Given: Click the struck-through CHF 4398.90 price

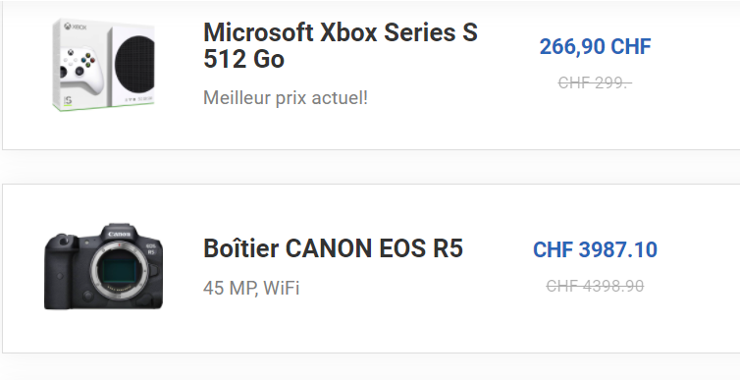Looking at the screenshot, I should pos(595,286).
